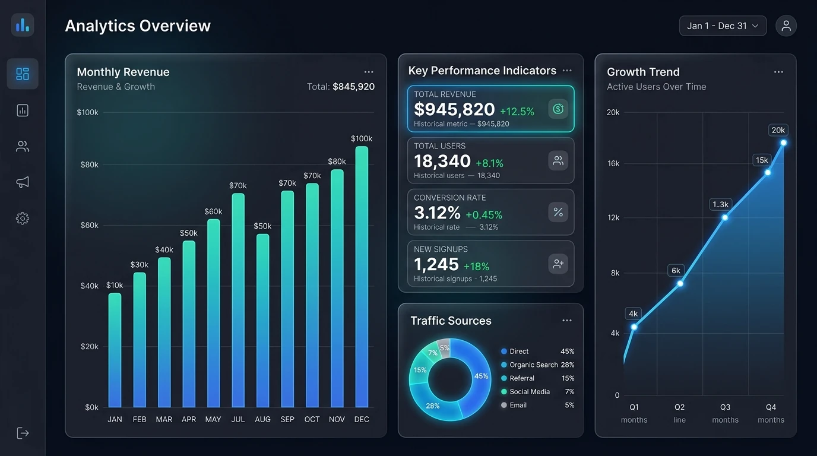Click the 15k data point on Growth Trend
Image resolution: width=817 pixels, height=456 pixels.
click(x=768, y=172)
